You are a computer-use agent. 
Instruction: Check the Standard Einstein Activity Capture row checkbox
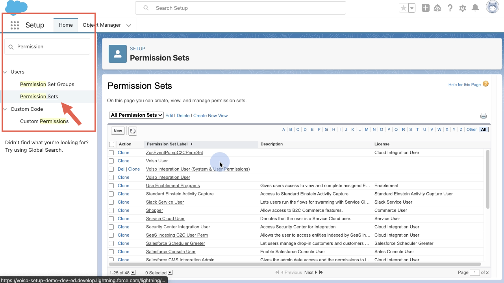(x=111, y=194)
